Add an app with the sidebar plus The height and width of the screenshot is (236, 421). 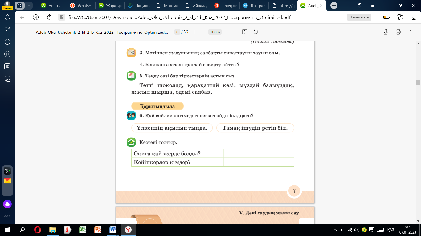click(x=7, y=191)
